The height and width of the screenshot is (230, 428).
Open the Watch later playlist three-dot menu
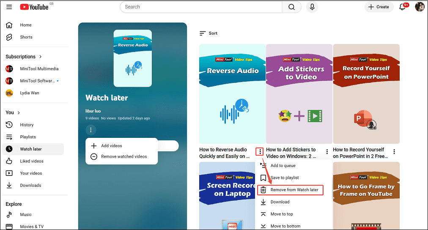pyautogui.click(x=91, y=130)
